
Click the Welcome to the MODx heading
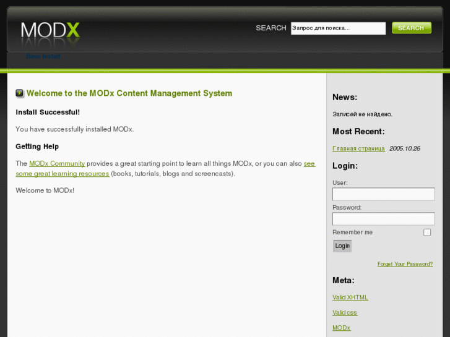[129, 93]
